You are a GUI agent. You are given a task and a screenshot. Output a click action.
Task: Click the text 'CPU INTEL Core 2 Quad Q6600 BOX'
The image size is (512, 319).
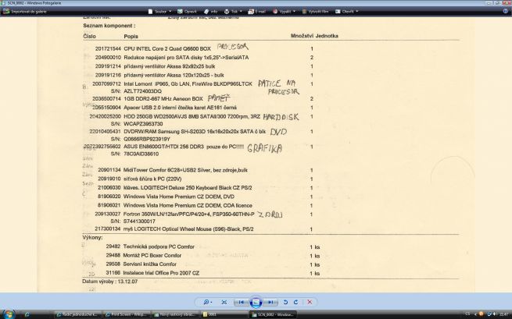coord(167,48)
